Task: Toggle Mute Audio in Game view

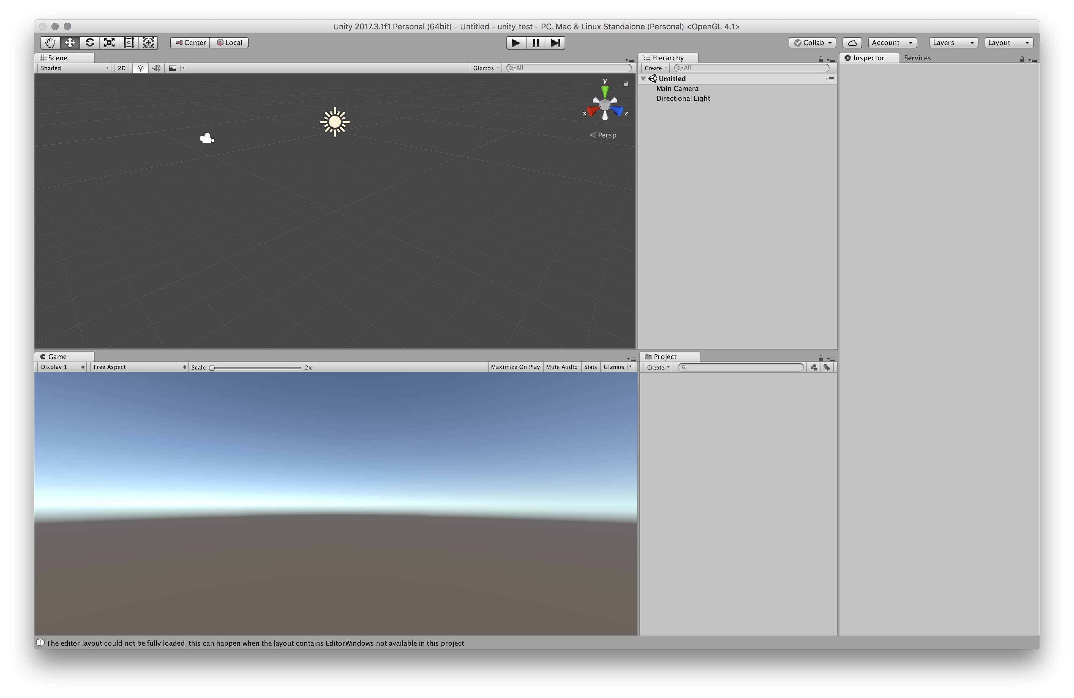Action: pyautogui.click(x=562, y=367)
